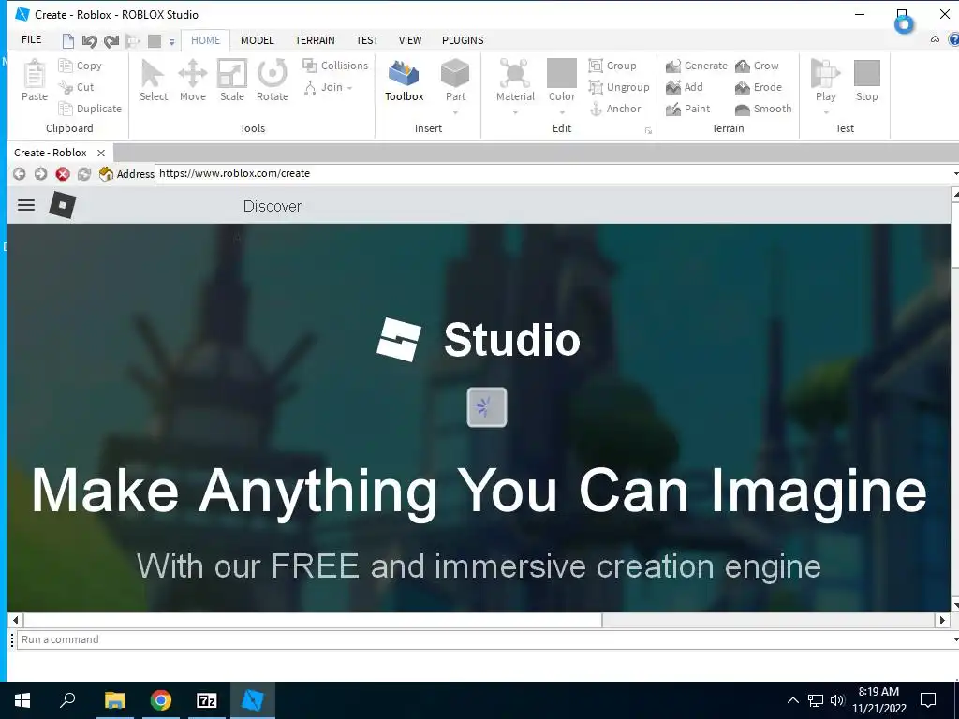Click the Cut scissors icon

[x=66, y=87]
